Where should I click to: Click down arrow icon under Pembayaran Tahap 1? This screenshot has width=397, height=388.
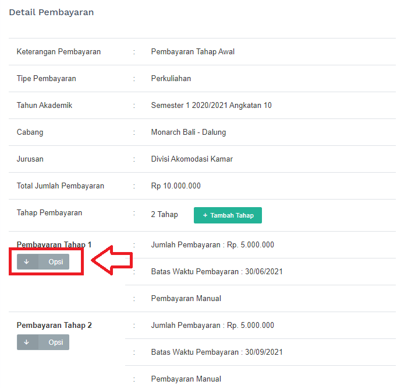[x=27, y=262]
